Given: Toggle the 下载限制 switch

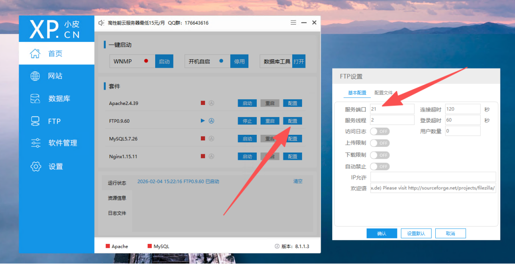Looking at the screenshot, I should [x=380, y=155].
